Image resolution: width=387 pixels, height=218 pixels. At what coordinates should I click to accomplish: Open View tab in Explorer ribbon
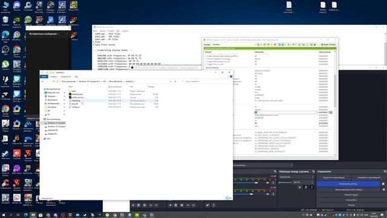(x=76, y=77)
